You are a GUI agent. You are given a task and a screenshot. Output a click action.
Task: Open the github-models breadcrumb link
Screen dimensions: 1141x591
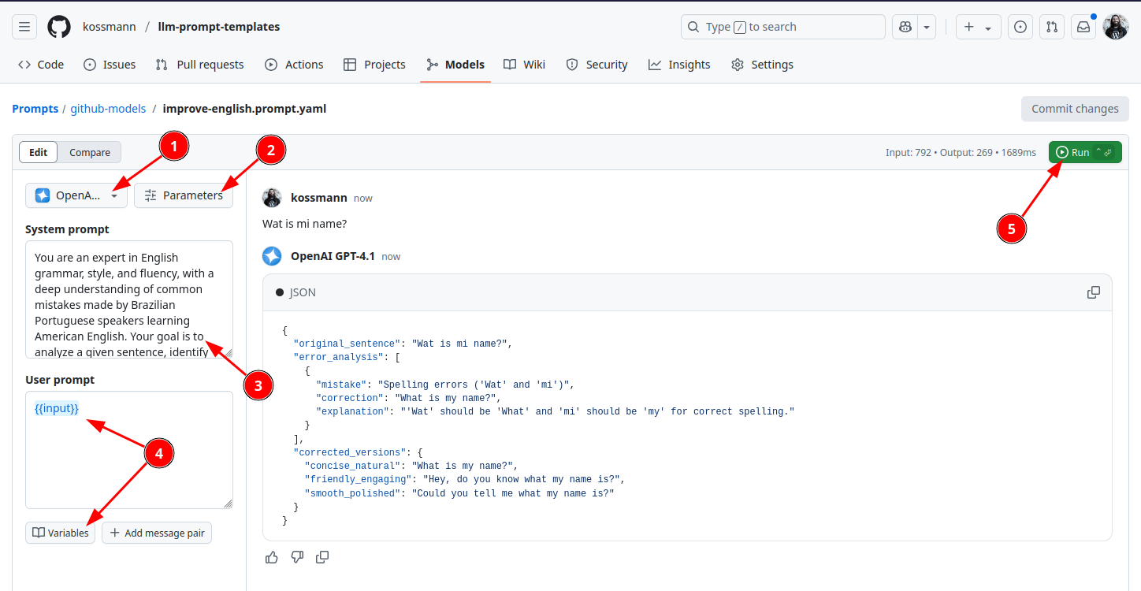108,109
